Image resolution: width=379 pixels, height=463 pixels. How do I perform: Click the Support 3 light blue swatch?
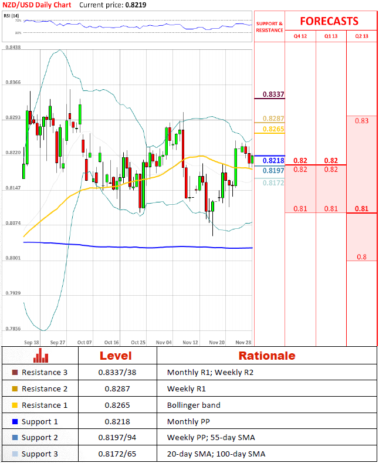[x=15, y=454]
